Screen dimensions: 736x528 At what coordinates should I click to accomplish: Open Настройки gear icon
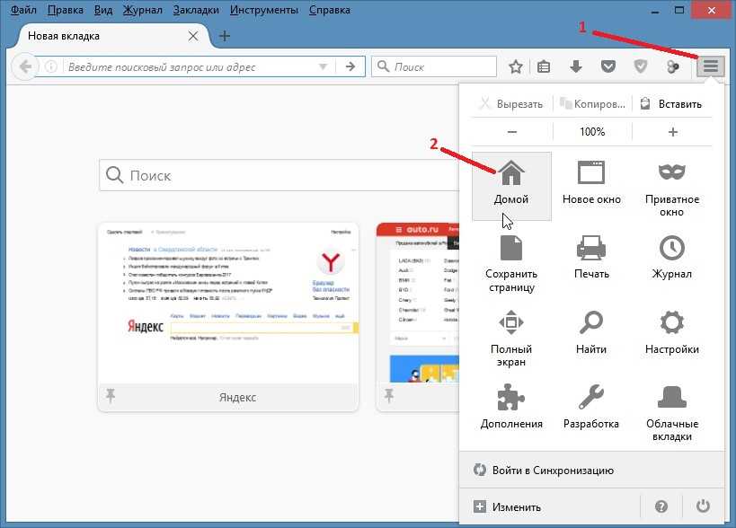671,324
